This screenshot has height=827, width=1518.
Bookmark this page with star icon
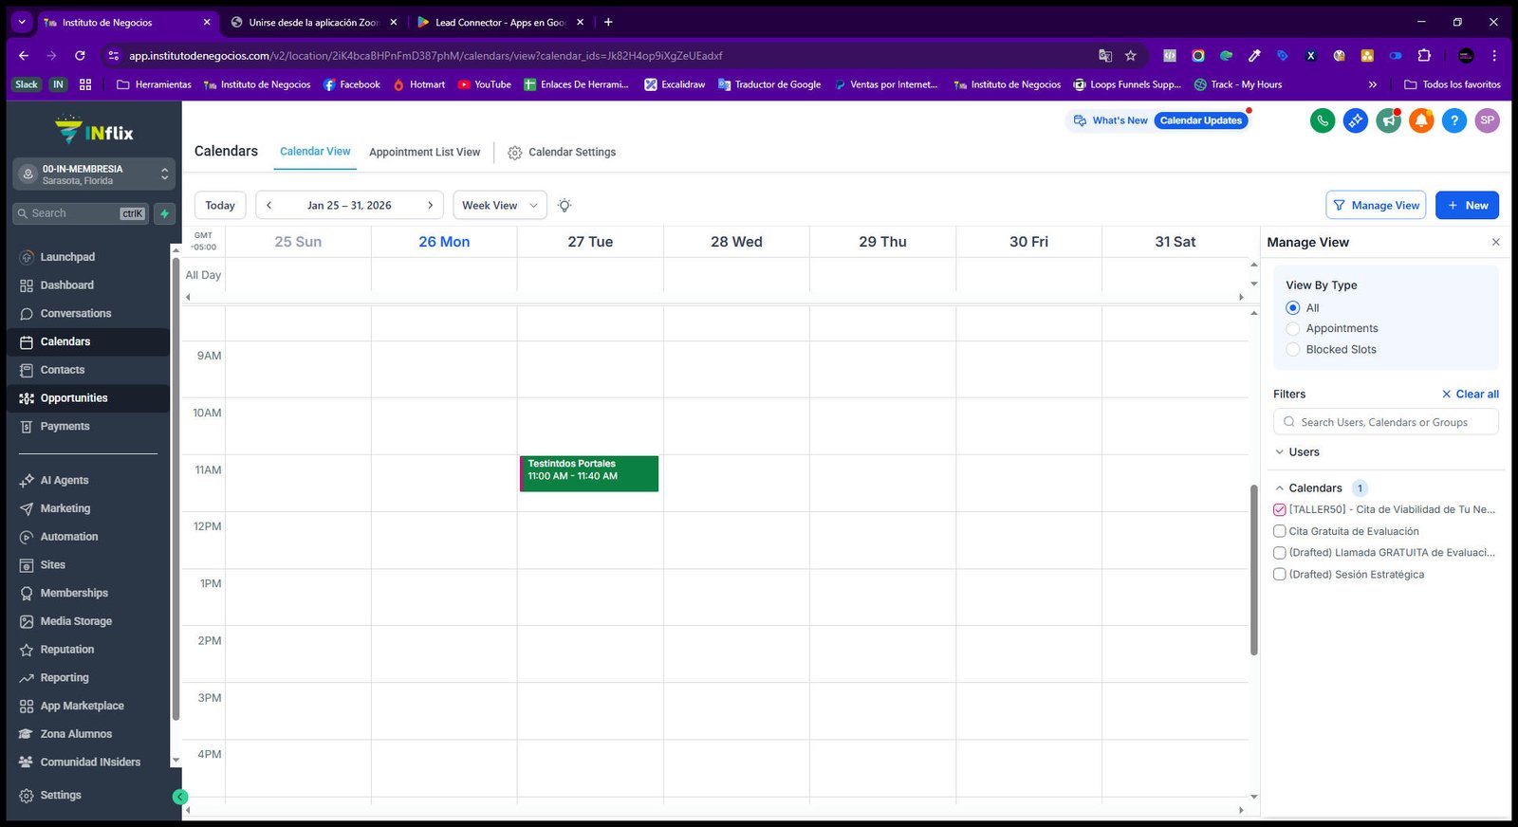coord(1131,56)
